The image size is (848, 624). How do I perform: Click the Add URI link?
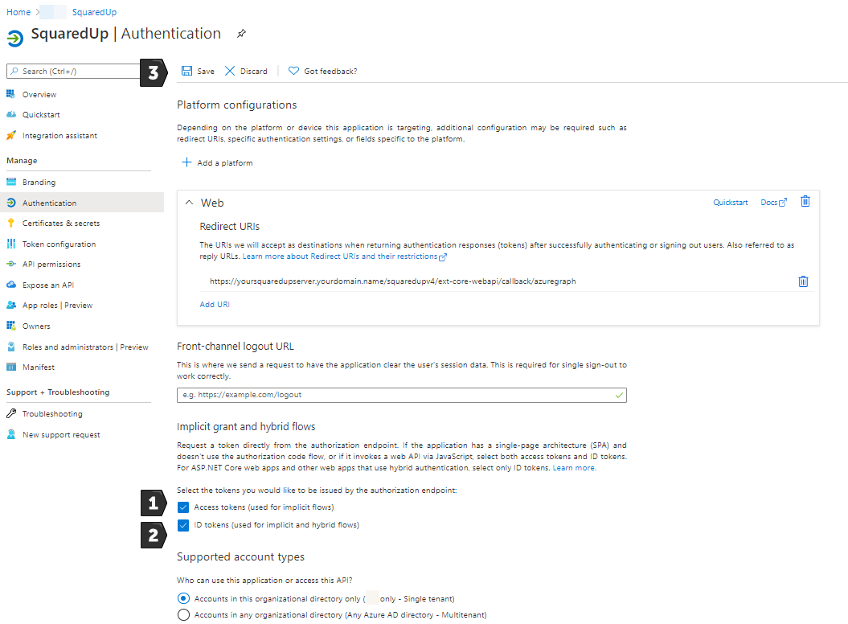point(215,304)
